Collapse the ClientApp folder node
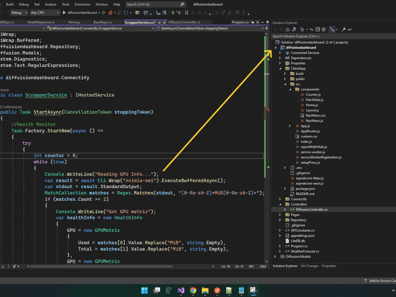Image resolution: width=396 pixels, height=297 pixels. click(x=280, y=69)
